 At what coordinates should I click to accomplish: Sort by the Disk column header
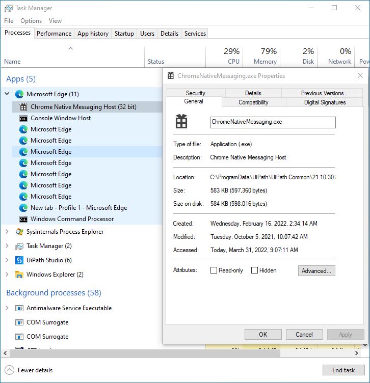[299, 56]
